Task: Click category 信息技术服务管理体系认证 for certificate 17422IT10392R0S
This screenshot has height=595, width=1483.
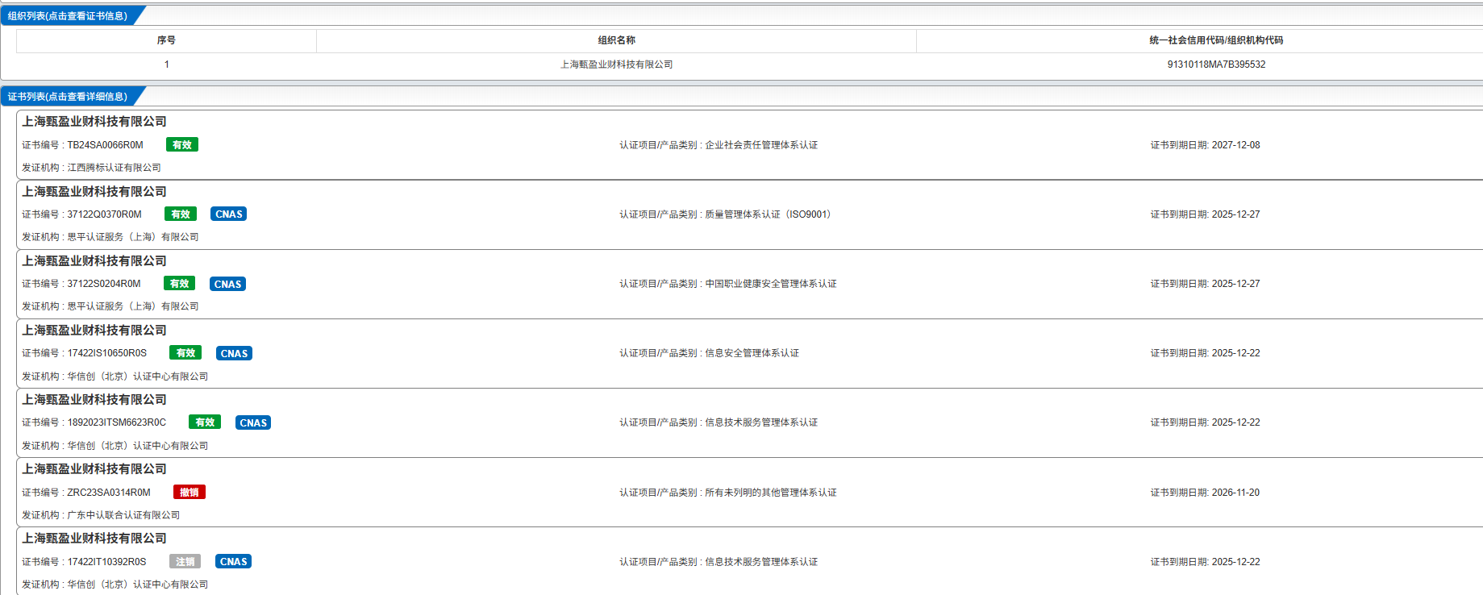Action: [761, 562]
